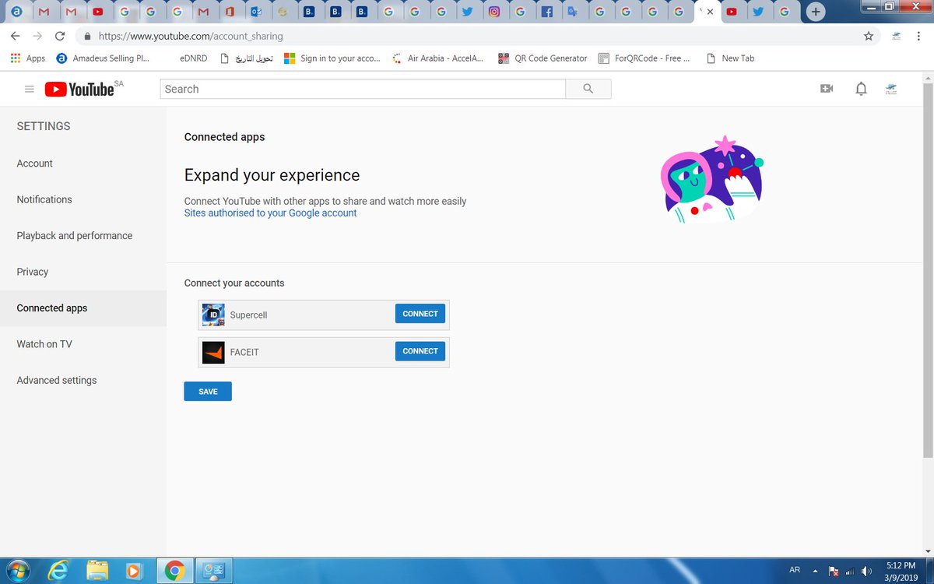Image resolution: width=934 pixels, height=584 pixels.
Task: Open Windows Media Player from the taskbar
Action: tap(135, 571)
